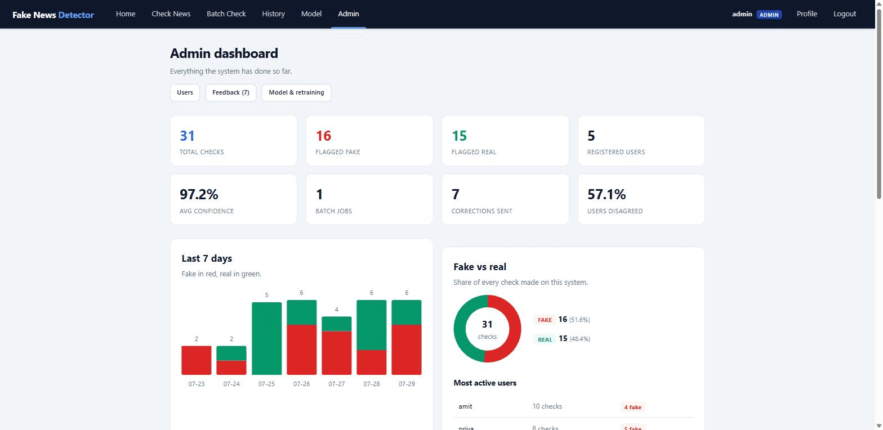
Task: Click the Total Checks card showing 31
Action: [234, 141]
